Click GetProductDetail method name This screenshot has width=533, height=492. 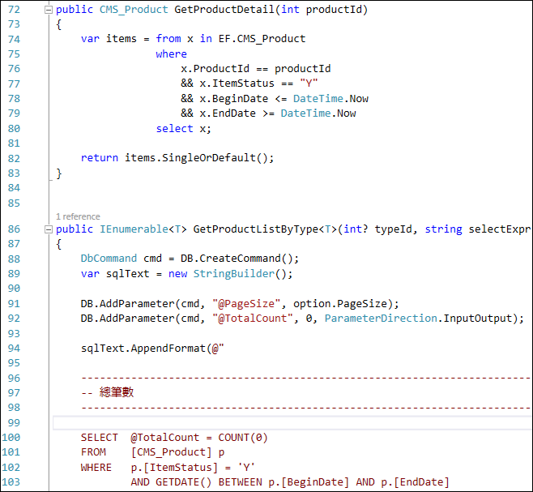click(224, 10)
